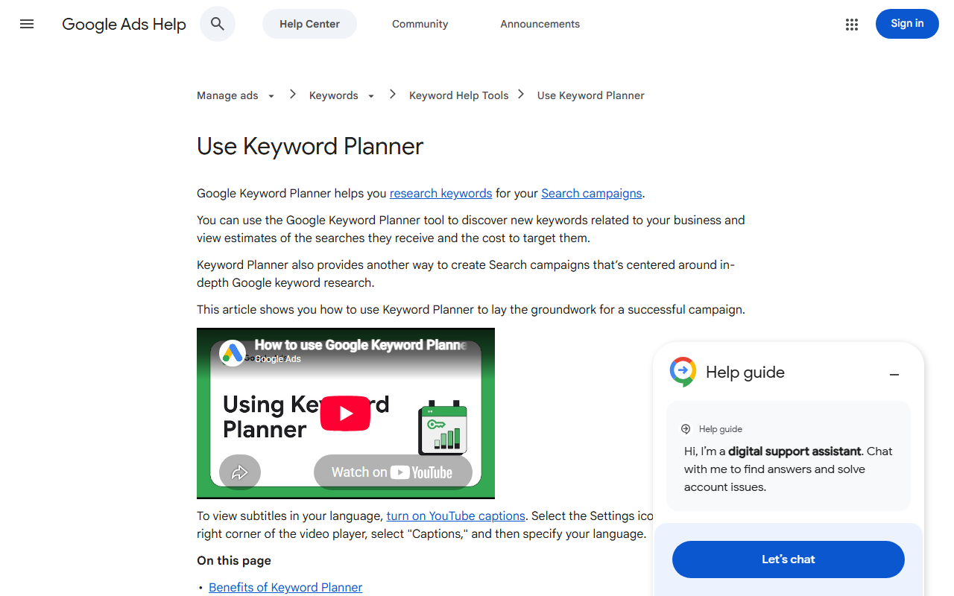Click the Help guide Google logo

point(683,372)
